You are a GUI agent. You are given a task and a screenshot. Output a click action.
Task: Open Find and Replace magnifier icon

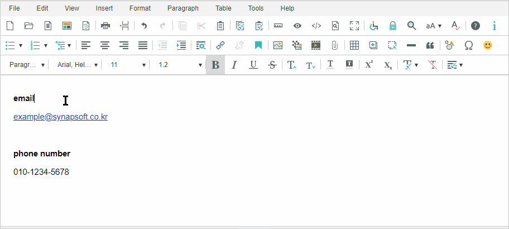coord(411,26)
